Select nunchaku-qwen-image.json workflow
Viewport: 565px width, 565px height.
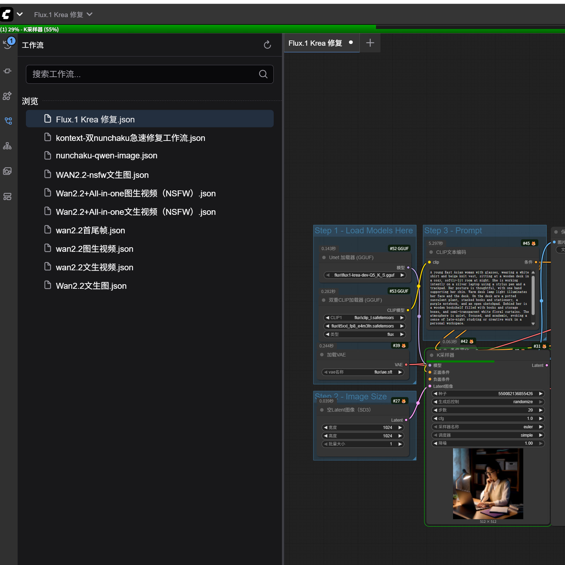106,156
